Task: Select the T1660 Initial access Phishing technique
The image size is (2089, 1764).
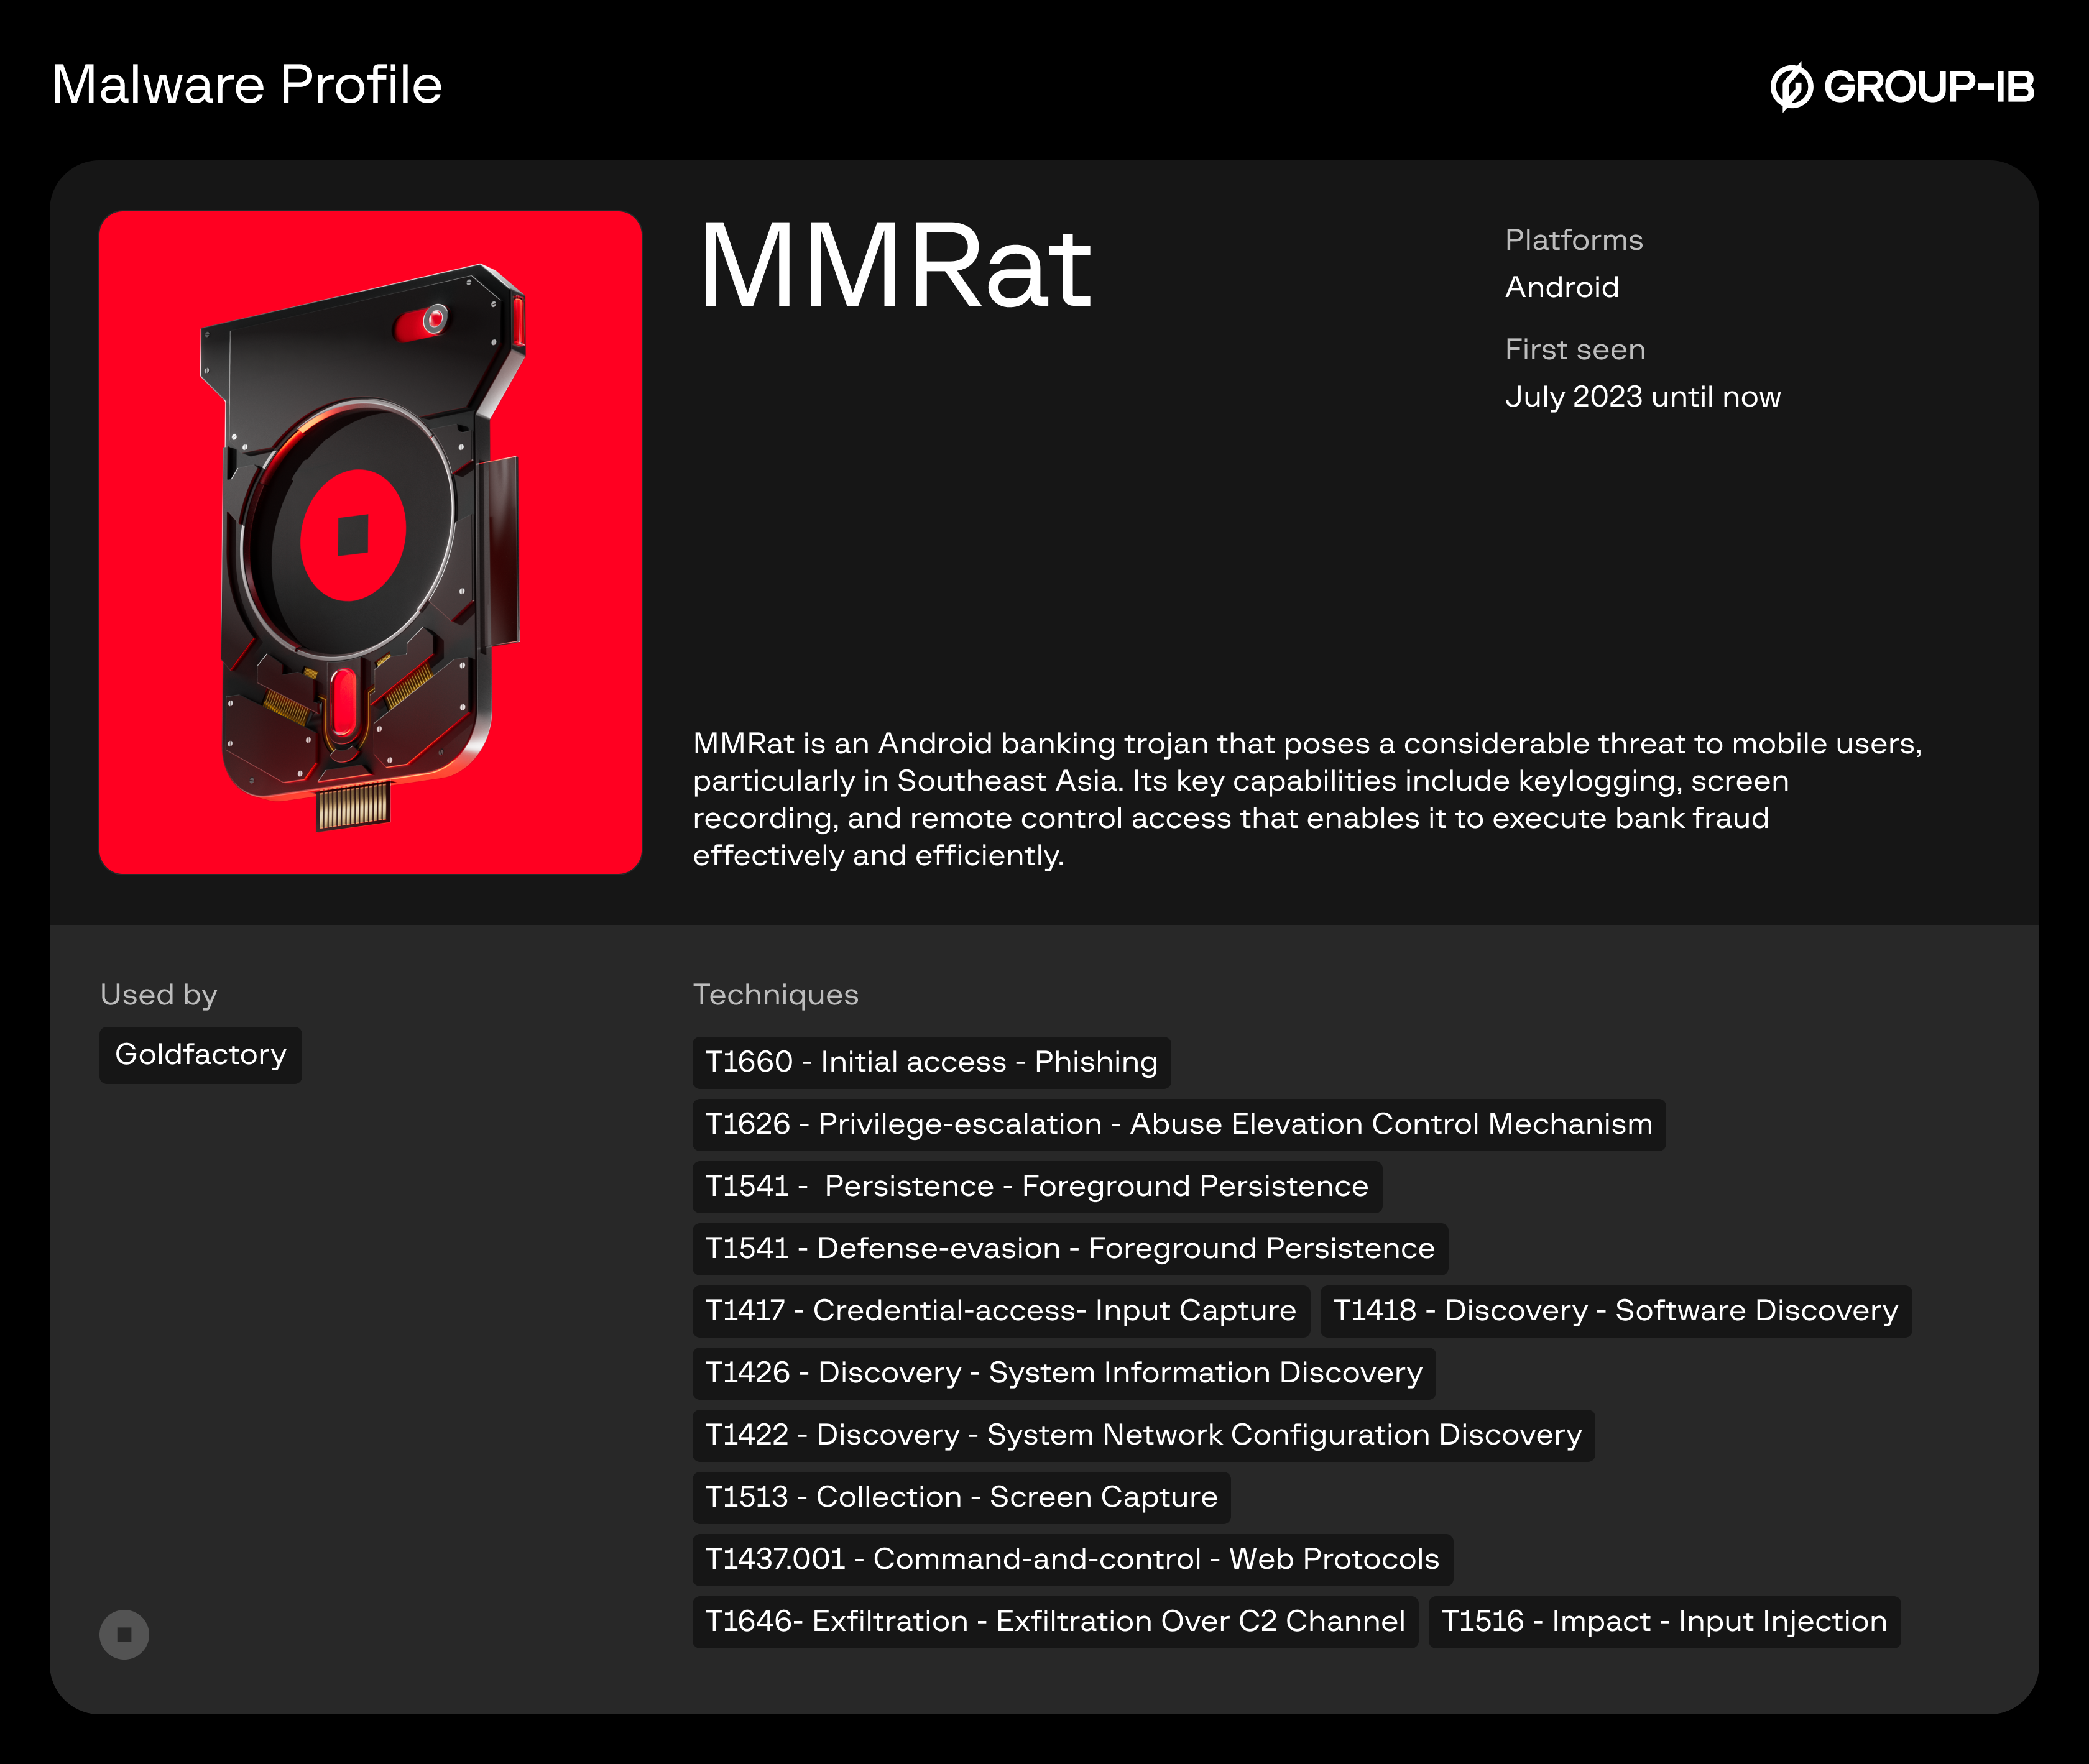Action: coord(931,1062)
